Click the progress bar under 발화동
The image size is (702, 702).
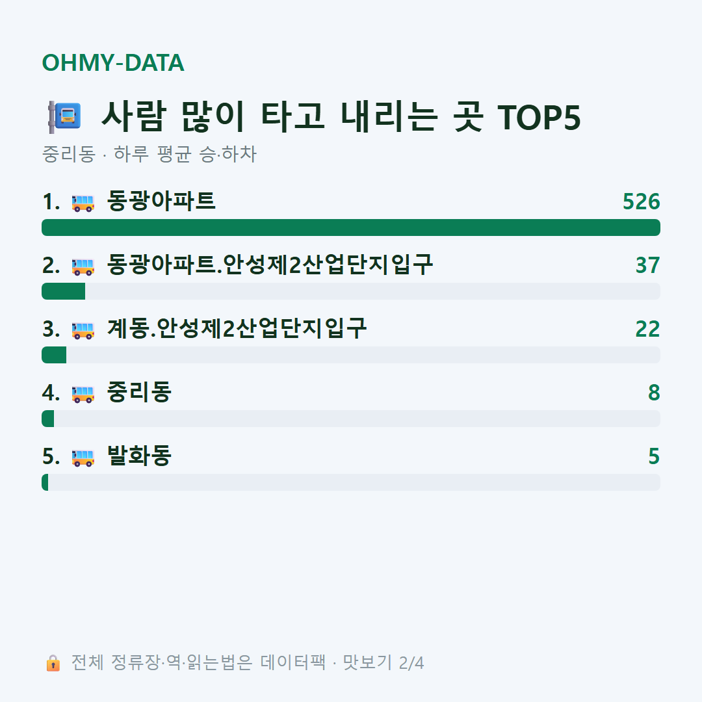coord(351,482)
